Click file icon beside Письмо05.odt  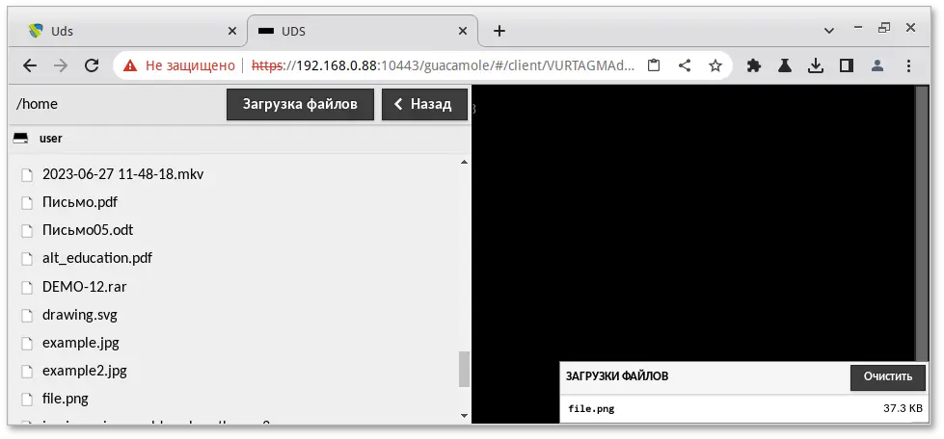pyautogui.click(x=26, y=231)
